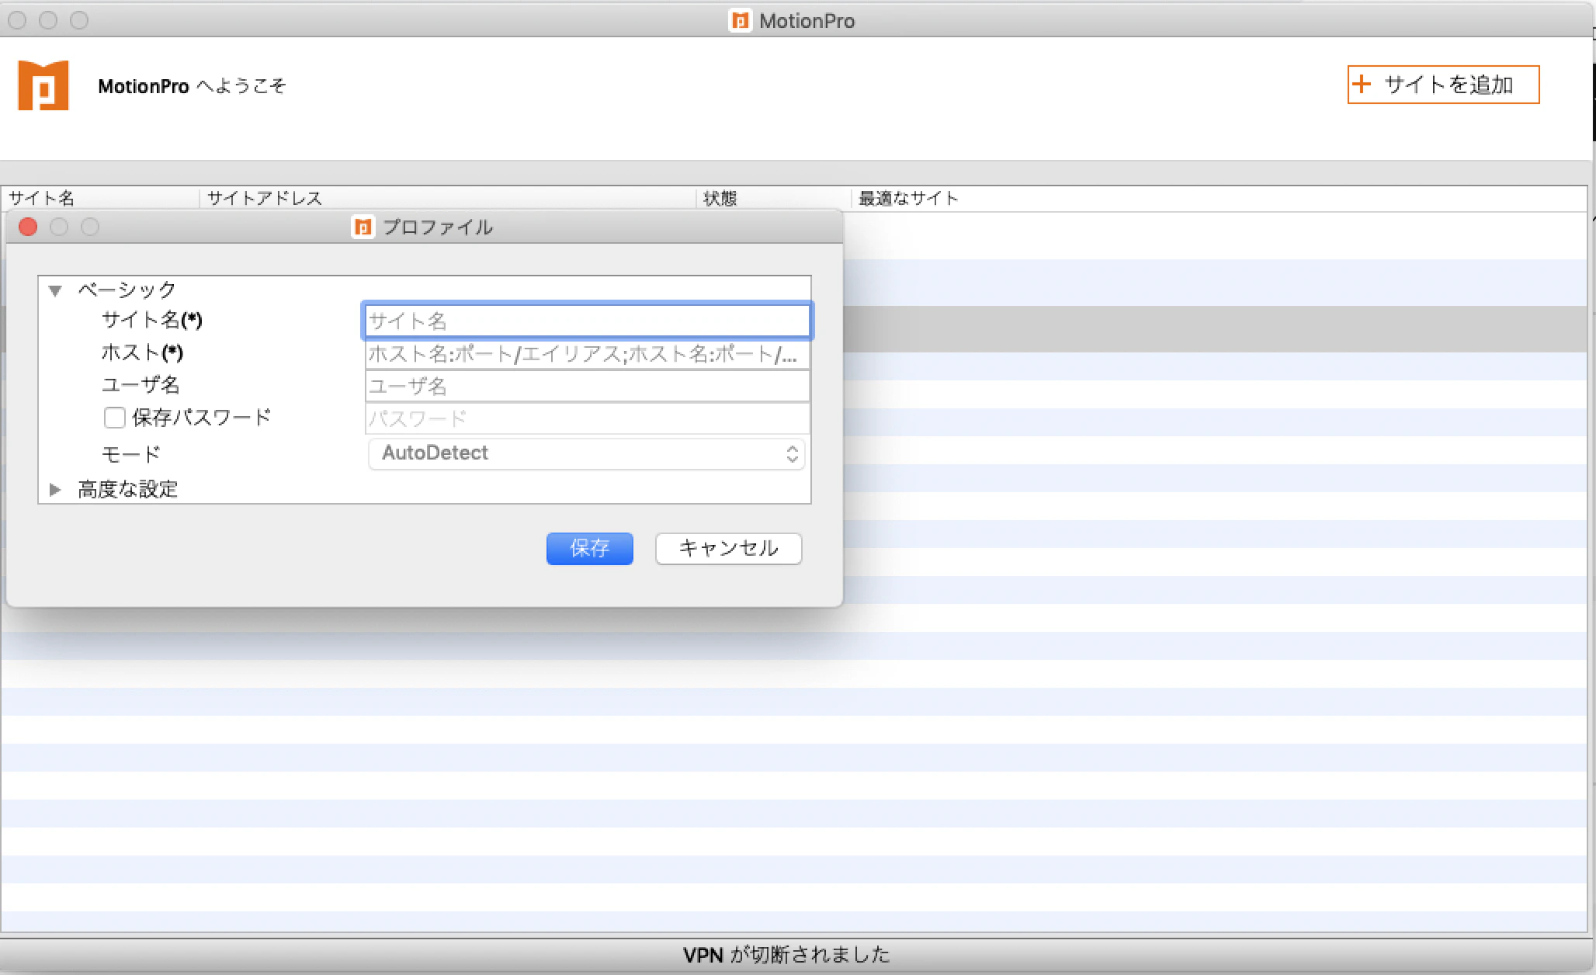
Task: Enable the 保存パスワード checkbox
Action: 115,418
